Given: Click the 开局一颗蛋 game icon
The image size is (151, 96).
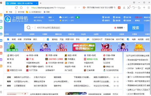Looking at the screenshot, I should click(x=12, y=47).
